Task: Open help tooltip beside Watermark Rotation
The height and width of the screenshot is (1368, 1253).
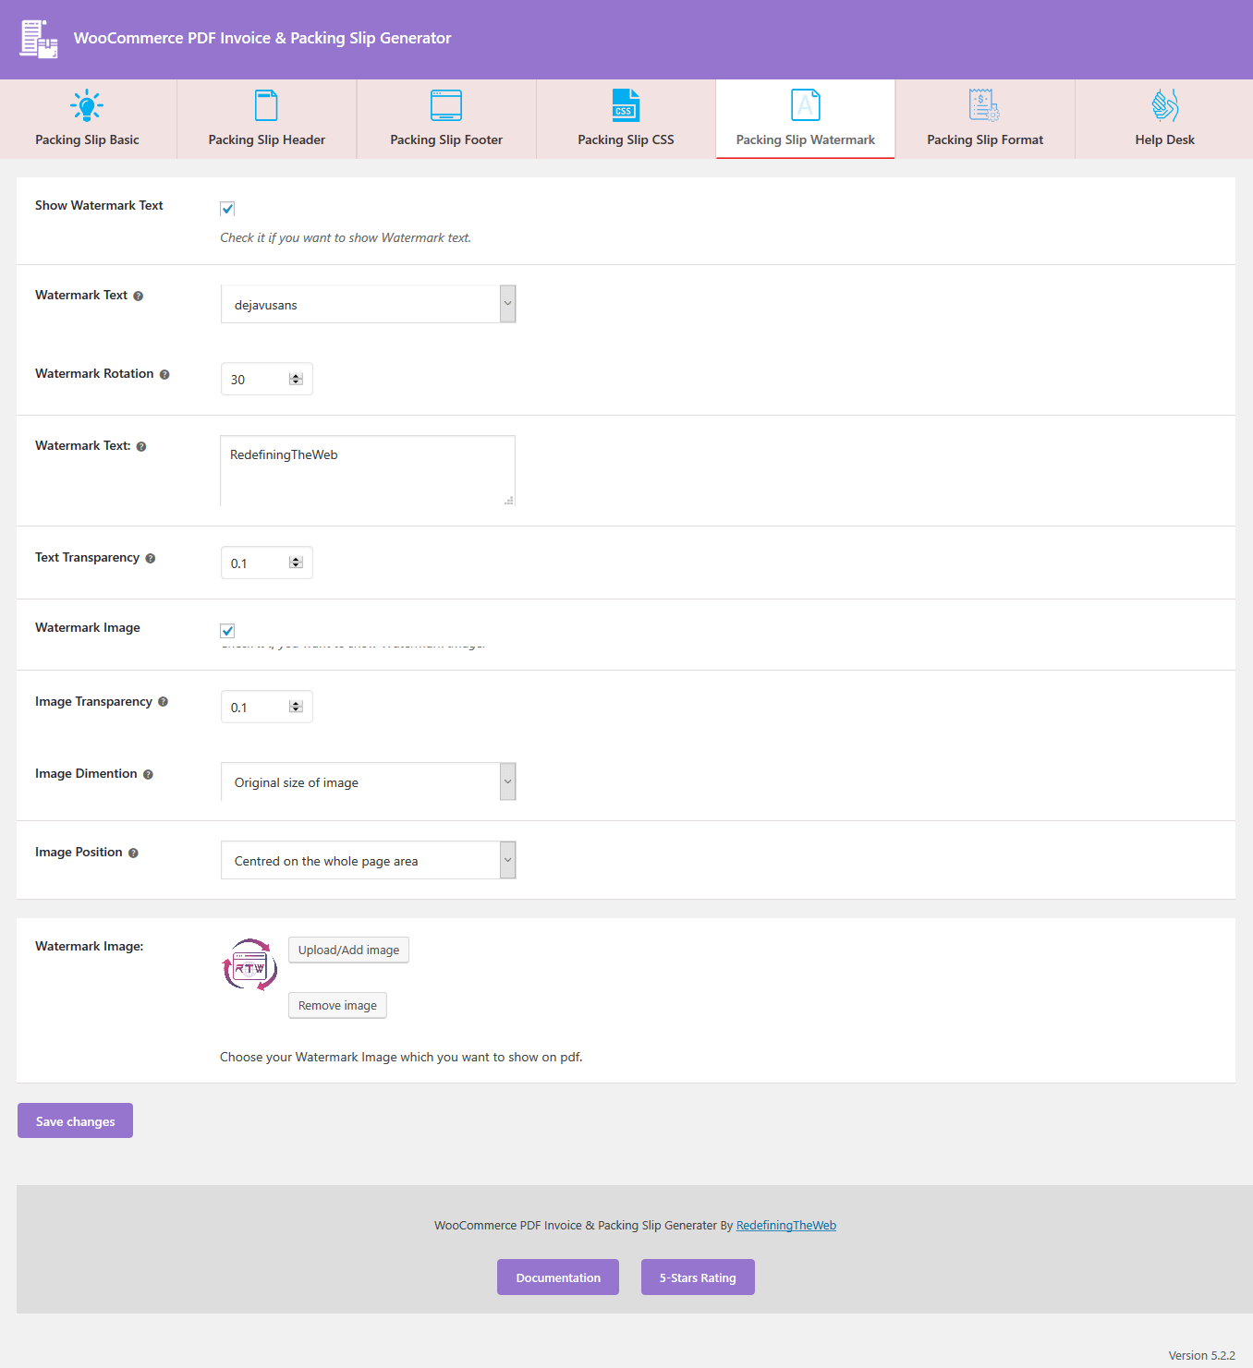Action: pos(164,374)
